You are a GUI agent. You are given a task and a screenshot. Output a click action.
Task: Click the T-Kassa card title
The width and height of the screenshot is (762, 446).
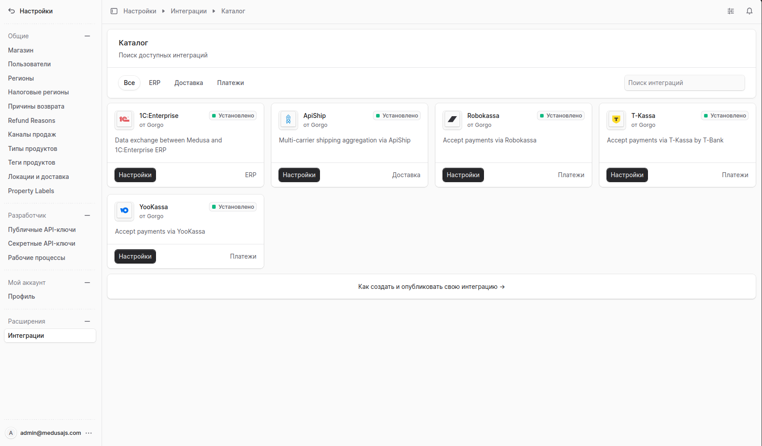[643, 116]
